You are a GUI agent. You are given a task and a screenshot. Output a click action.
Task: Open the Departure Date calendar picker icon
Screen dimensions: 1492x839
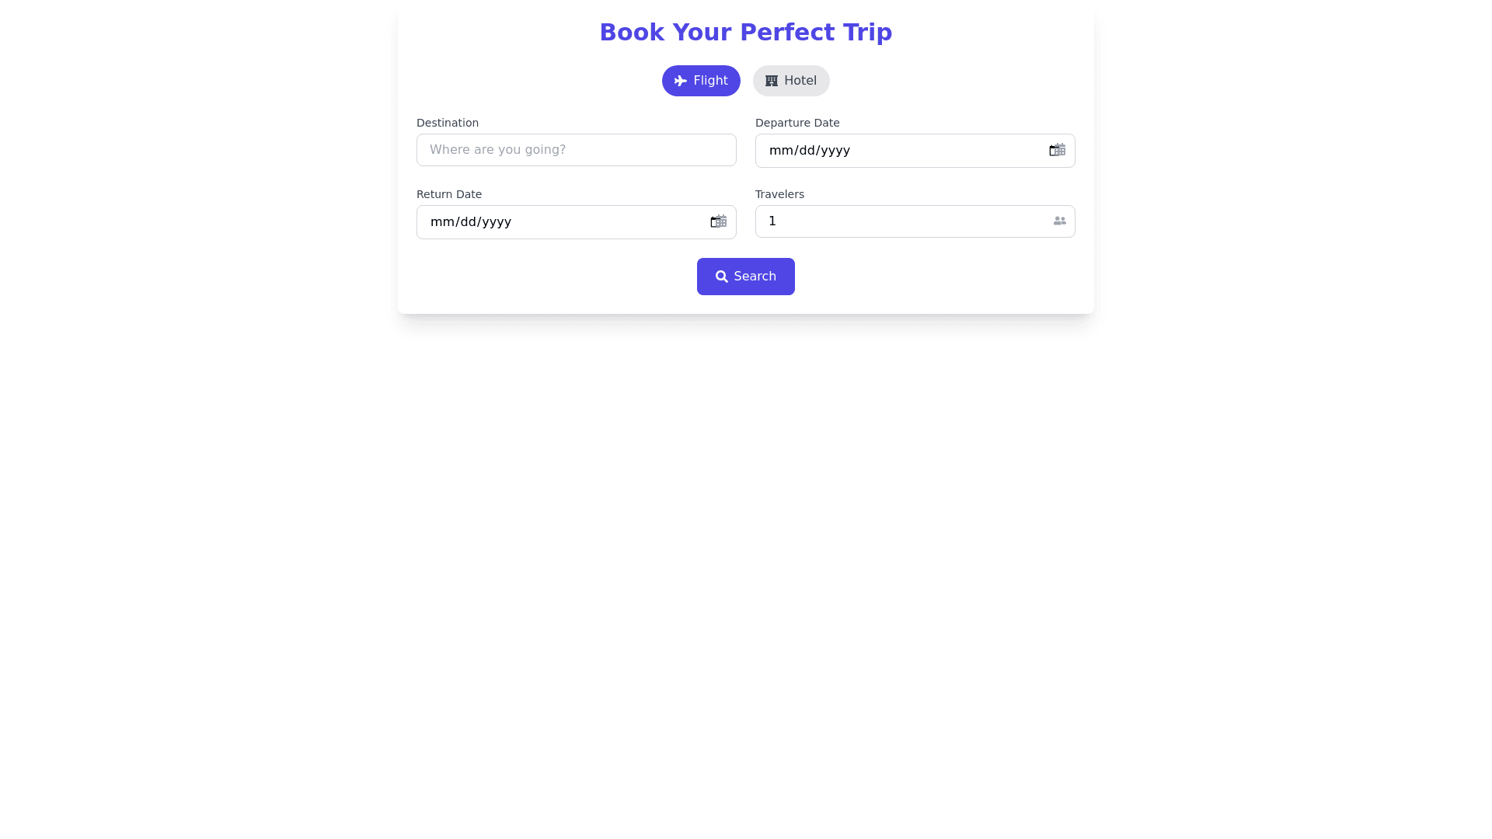pyautogui.click(x=1056, y=151)
